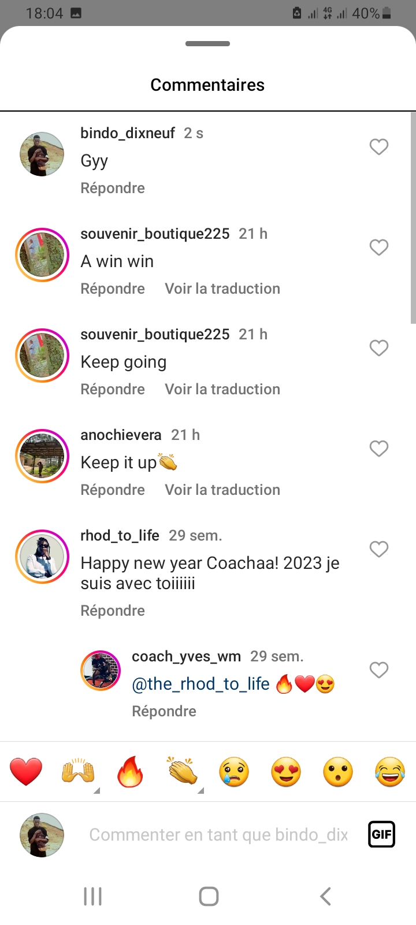The width and height of the screenshot is (416, 925).
Task: Tap the red heart emoji reaction
Action: click(26, 772)
